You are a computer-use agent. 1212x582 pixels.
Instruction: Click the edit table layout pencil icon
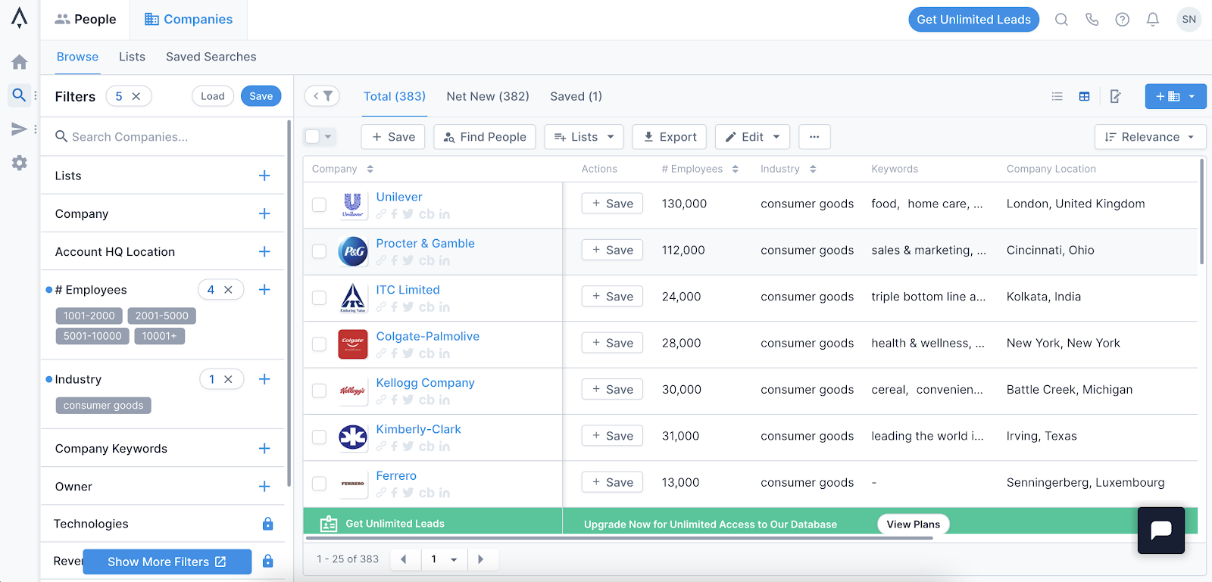coord(1115,96)
